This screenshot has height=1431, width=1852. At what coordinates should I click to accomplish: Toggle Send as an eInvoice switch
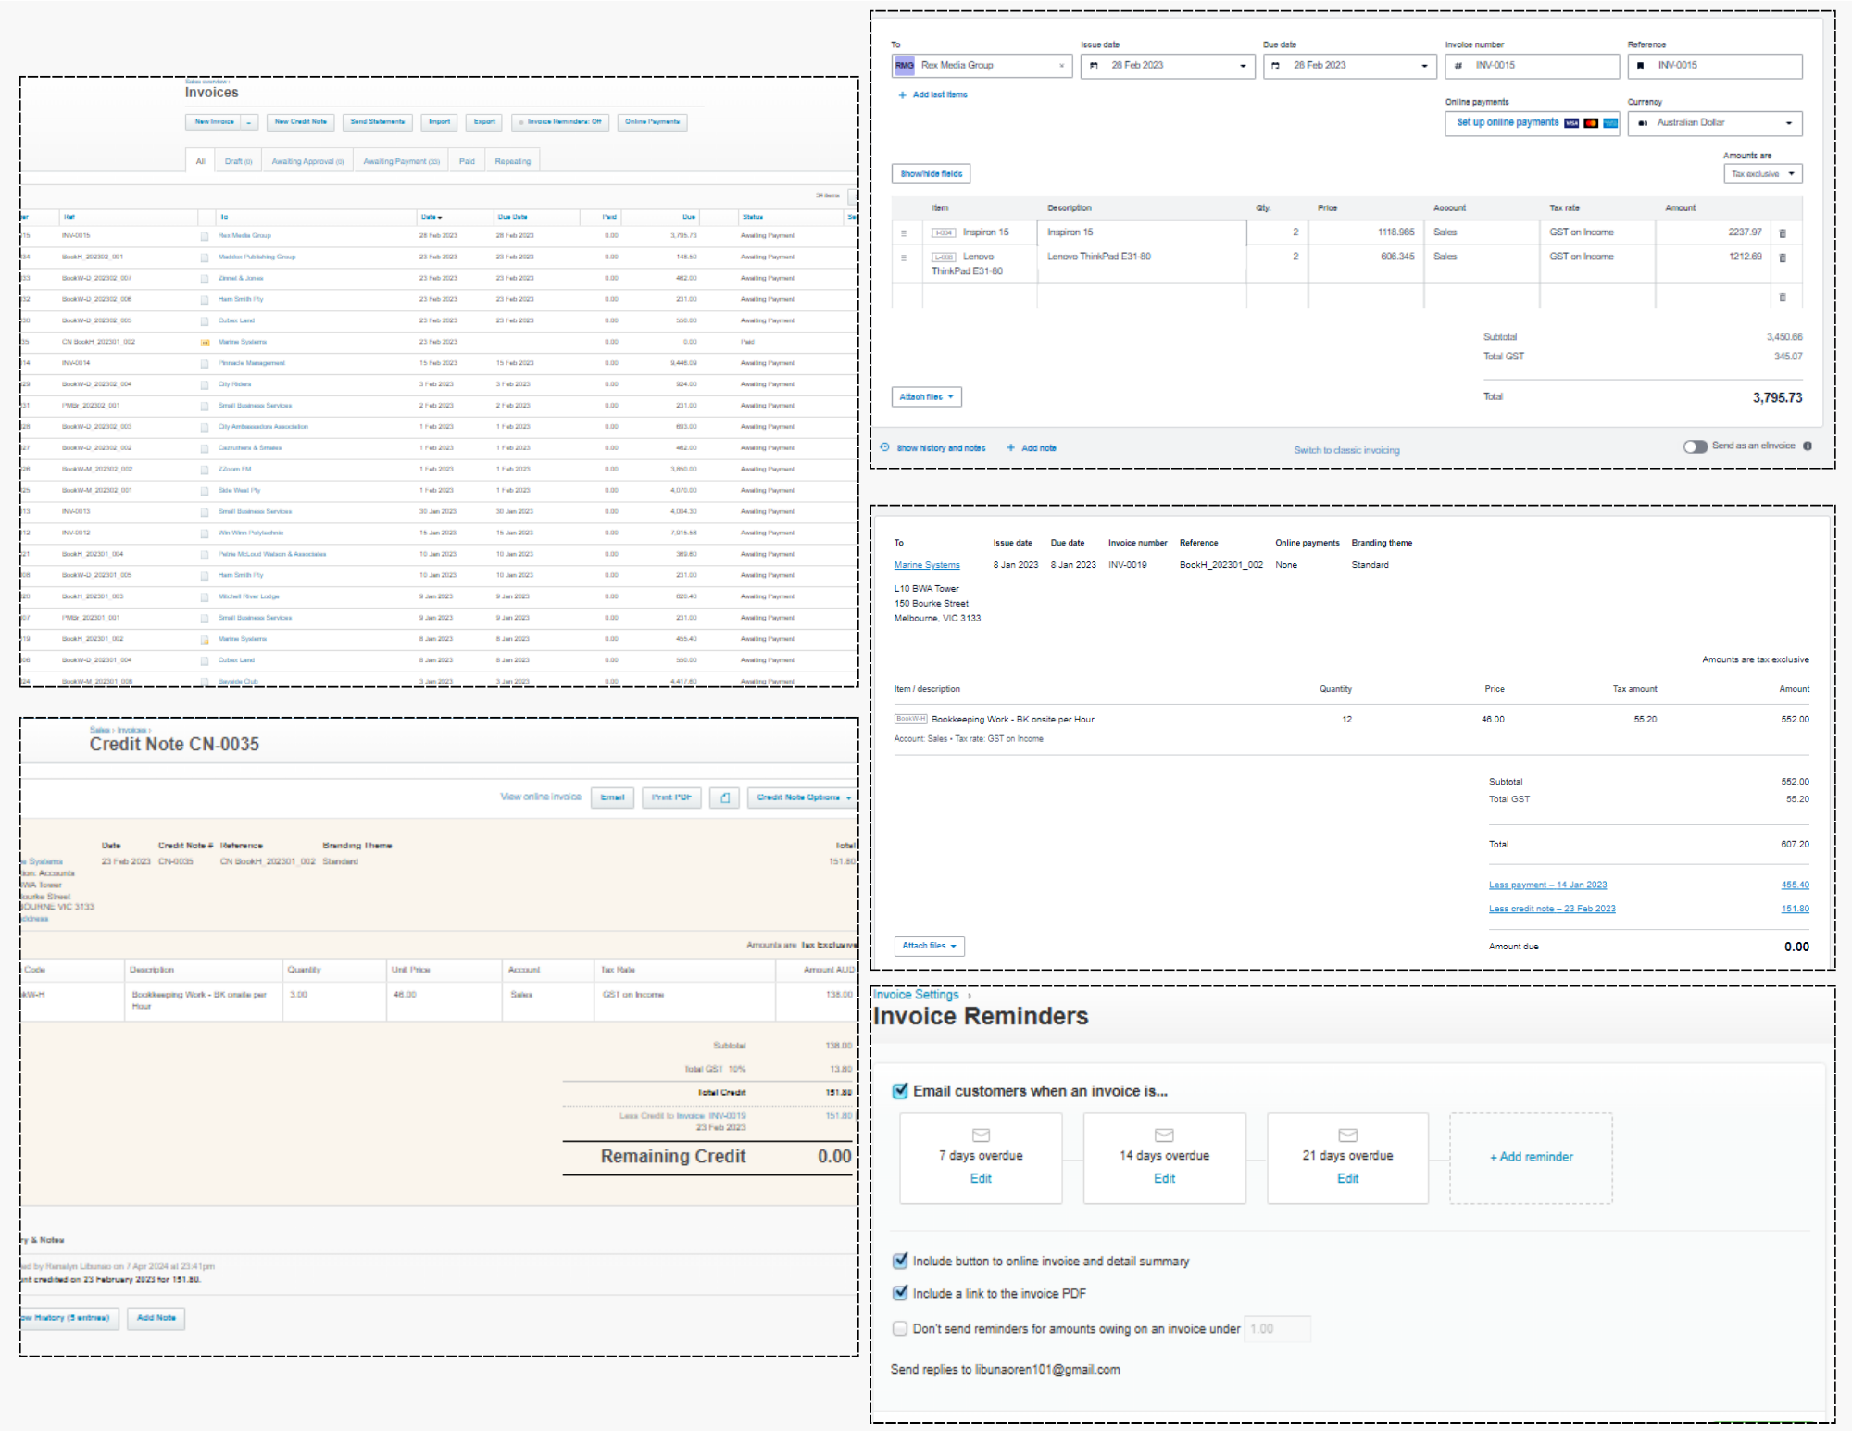[x=1695, y=446]
